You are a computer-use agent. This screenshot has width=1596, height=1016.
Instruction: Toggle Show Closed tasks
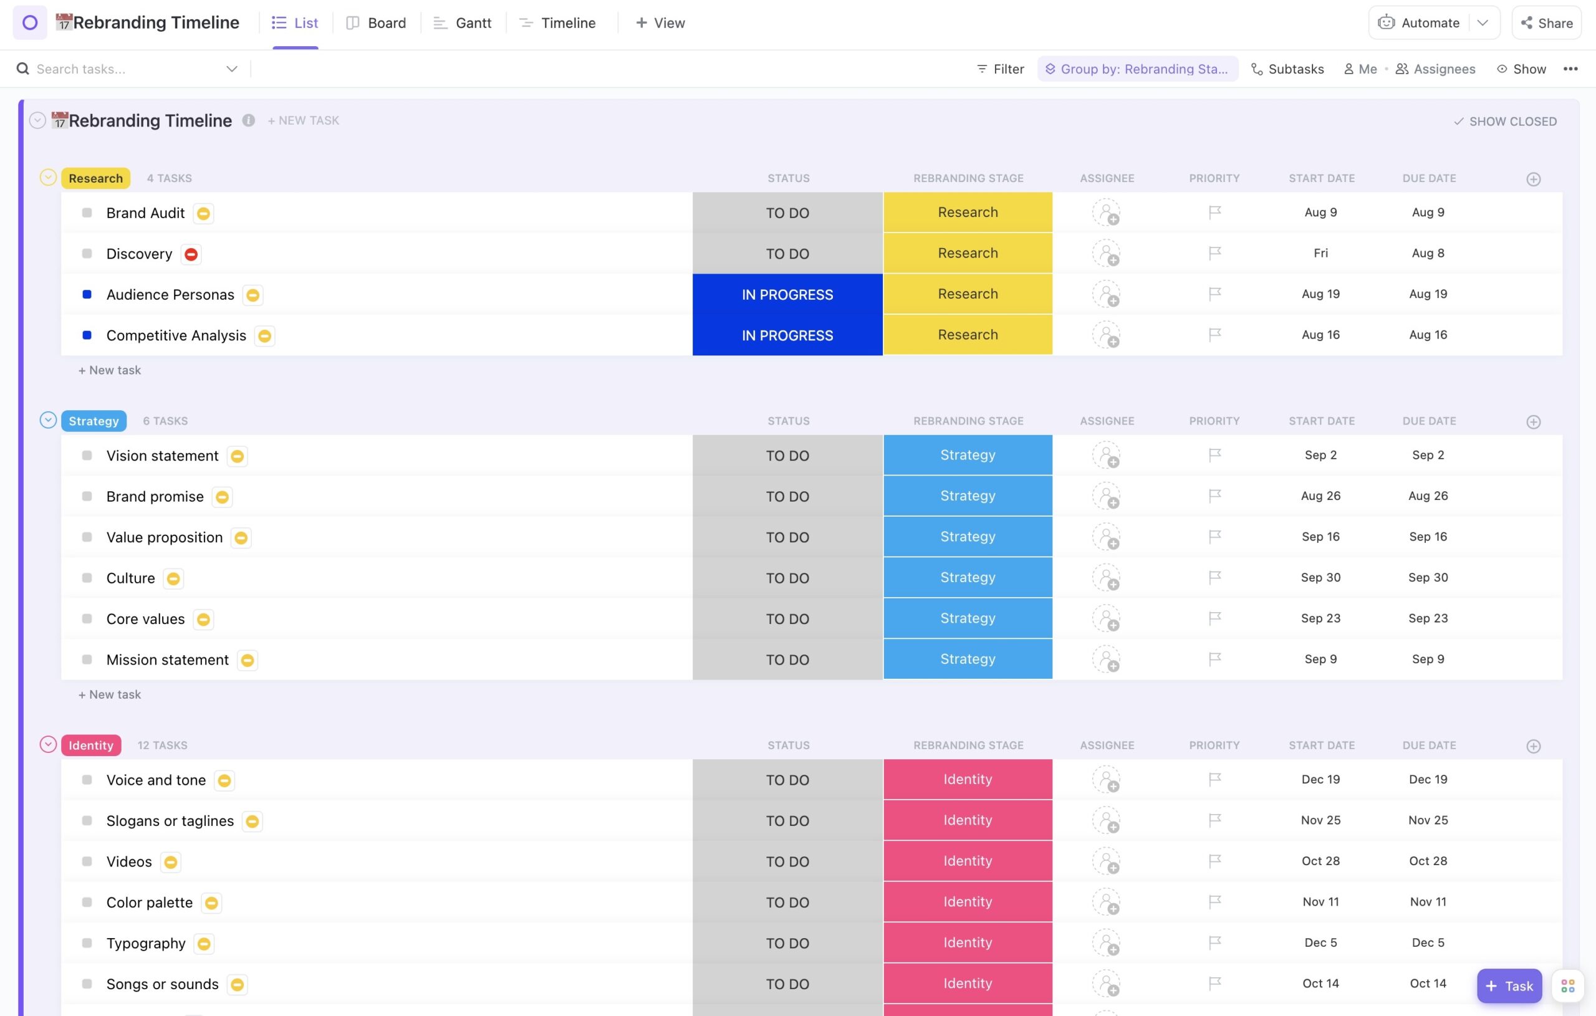coord(1505,122)
